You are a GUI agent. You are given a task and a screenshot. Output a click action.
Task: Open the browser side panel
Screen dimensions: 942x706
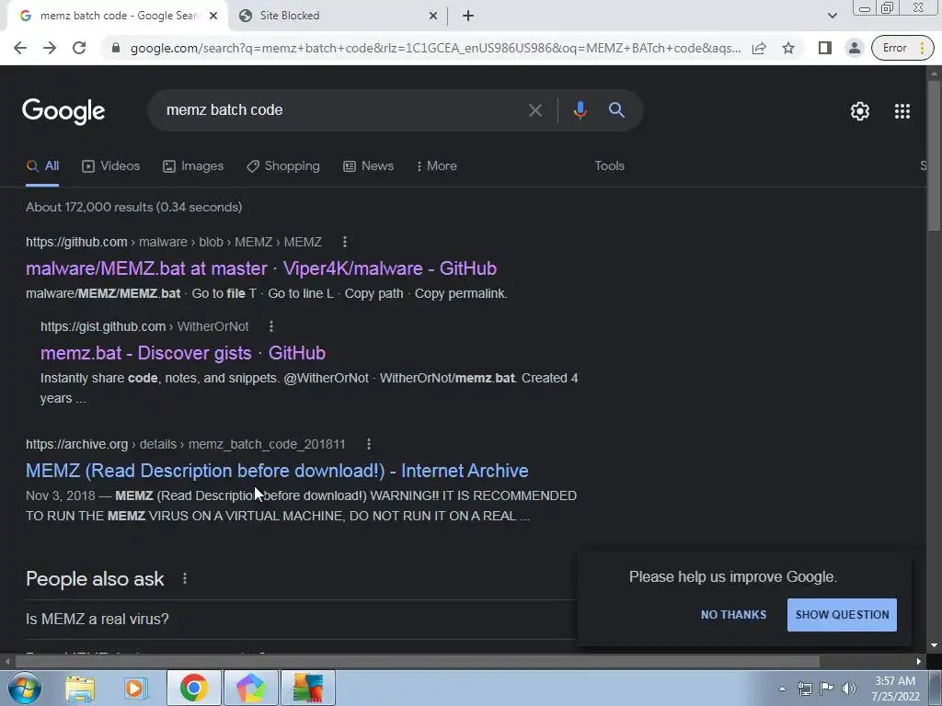(825, 48)
